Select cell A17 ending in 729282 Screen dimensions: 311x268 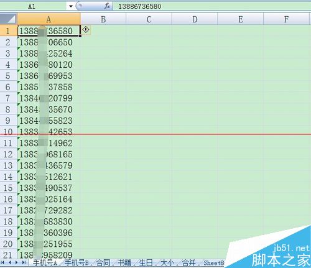tap(49, 210)
